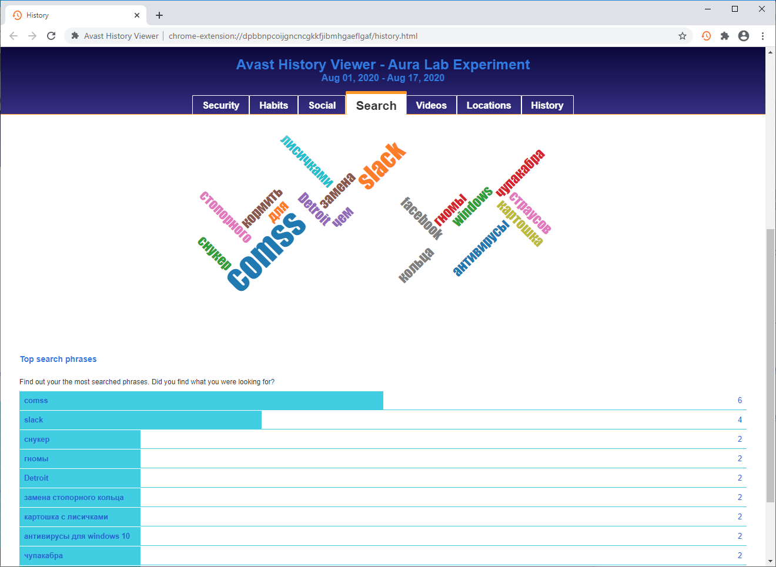Click the 'Top search phrases' heading

click(x=58, y=359)
